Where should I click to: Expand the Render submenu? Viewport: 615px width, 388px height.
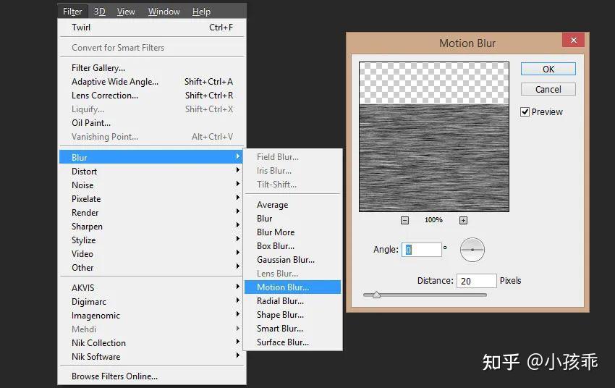pos(152,212)
